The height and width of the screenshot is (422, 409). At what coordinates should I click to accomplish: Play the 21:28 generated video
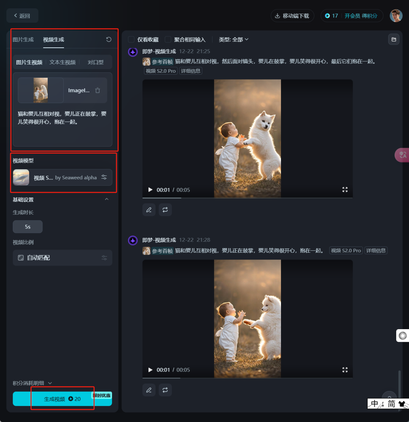pyautogui.click(x=150, y=370)
